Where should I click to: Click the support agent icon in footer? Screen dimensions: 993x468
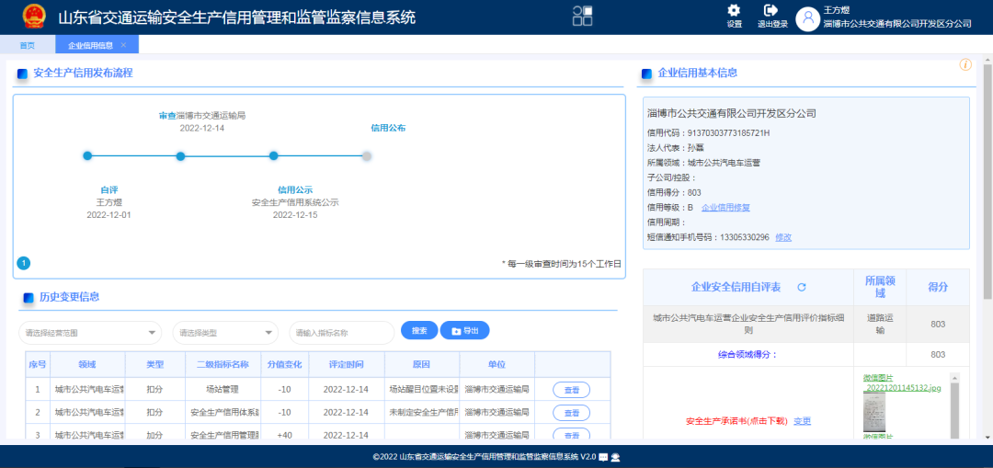615,457
